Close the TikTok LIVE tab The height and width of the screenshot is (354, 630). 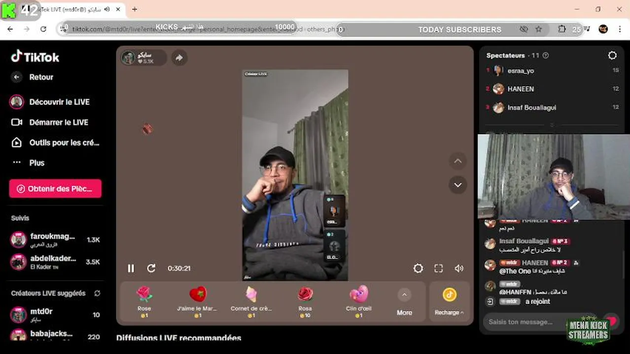click(118, 9)
